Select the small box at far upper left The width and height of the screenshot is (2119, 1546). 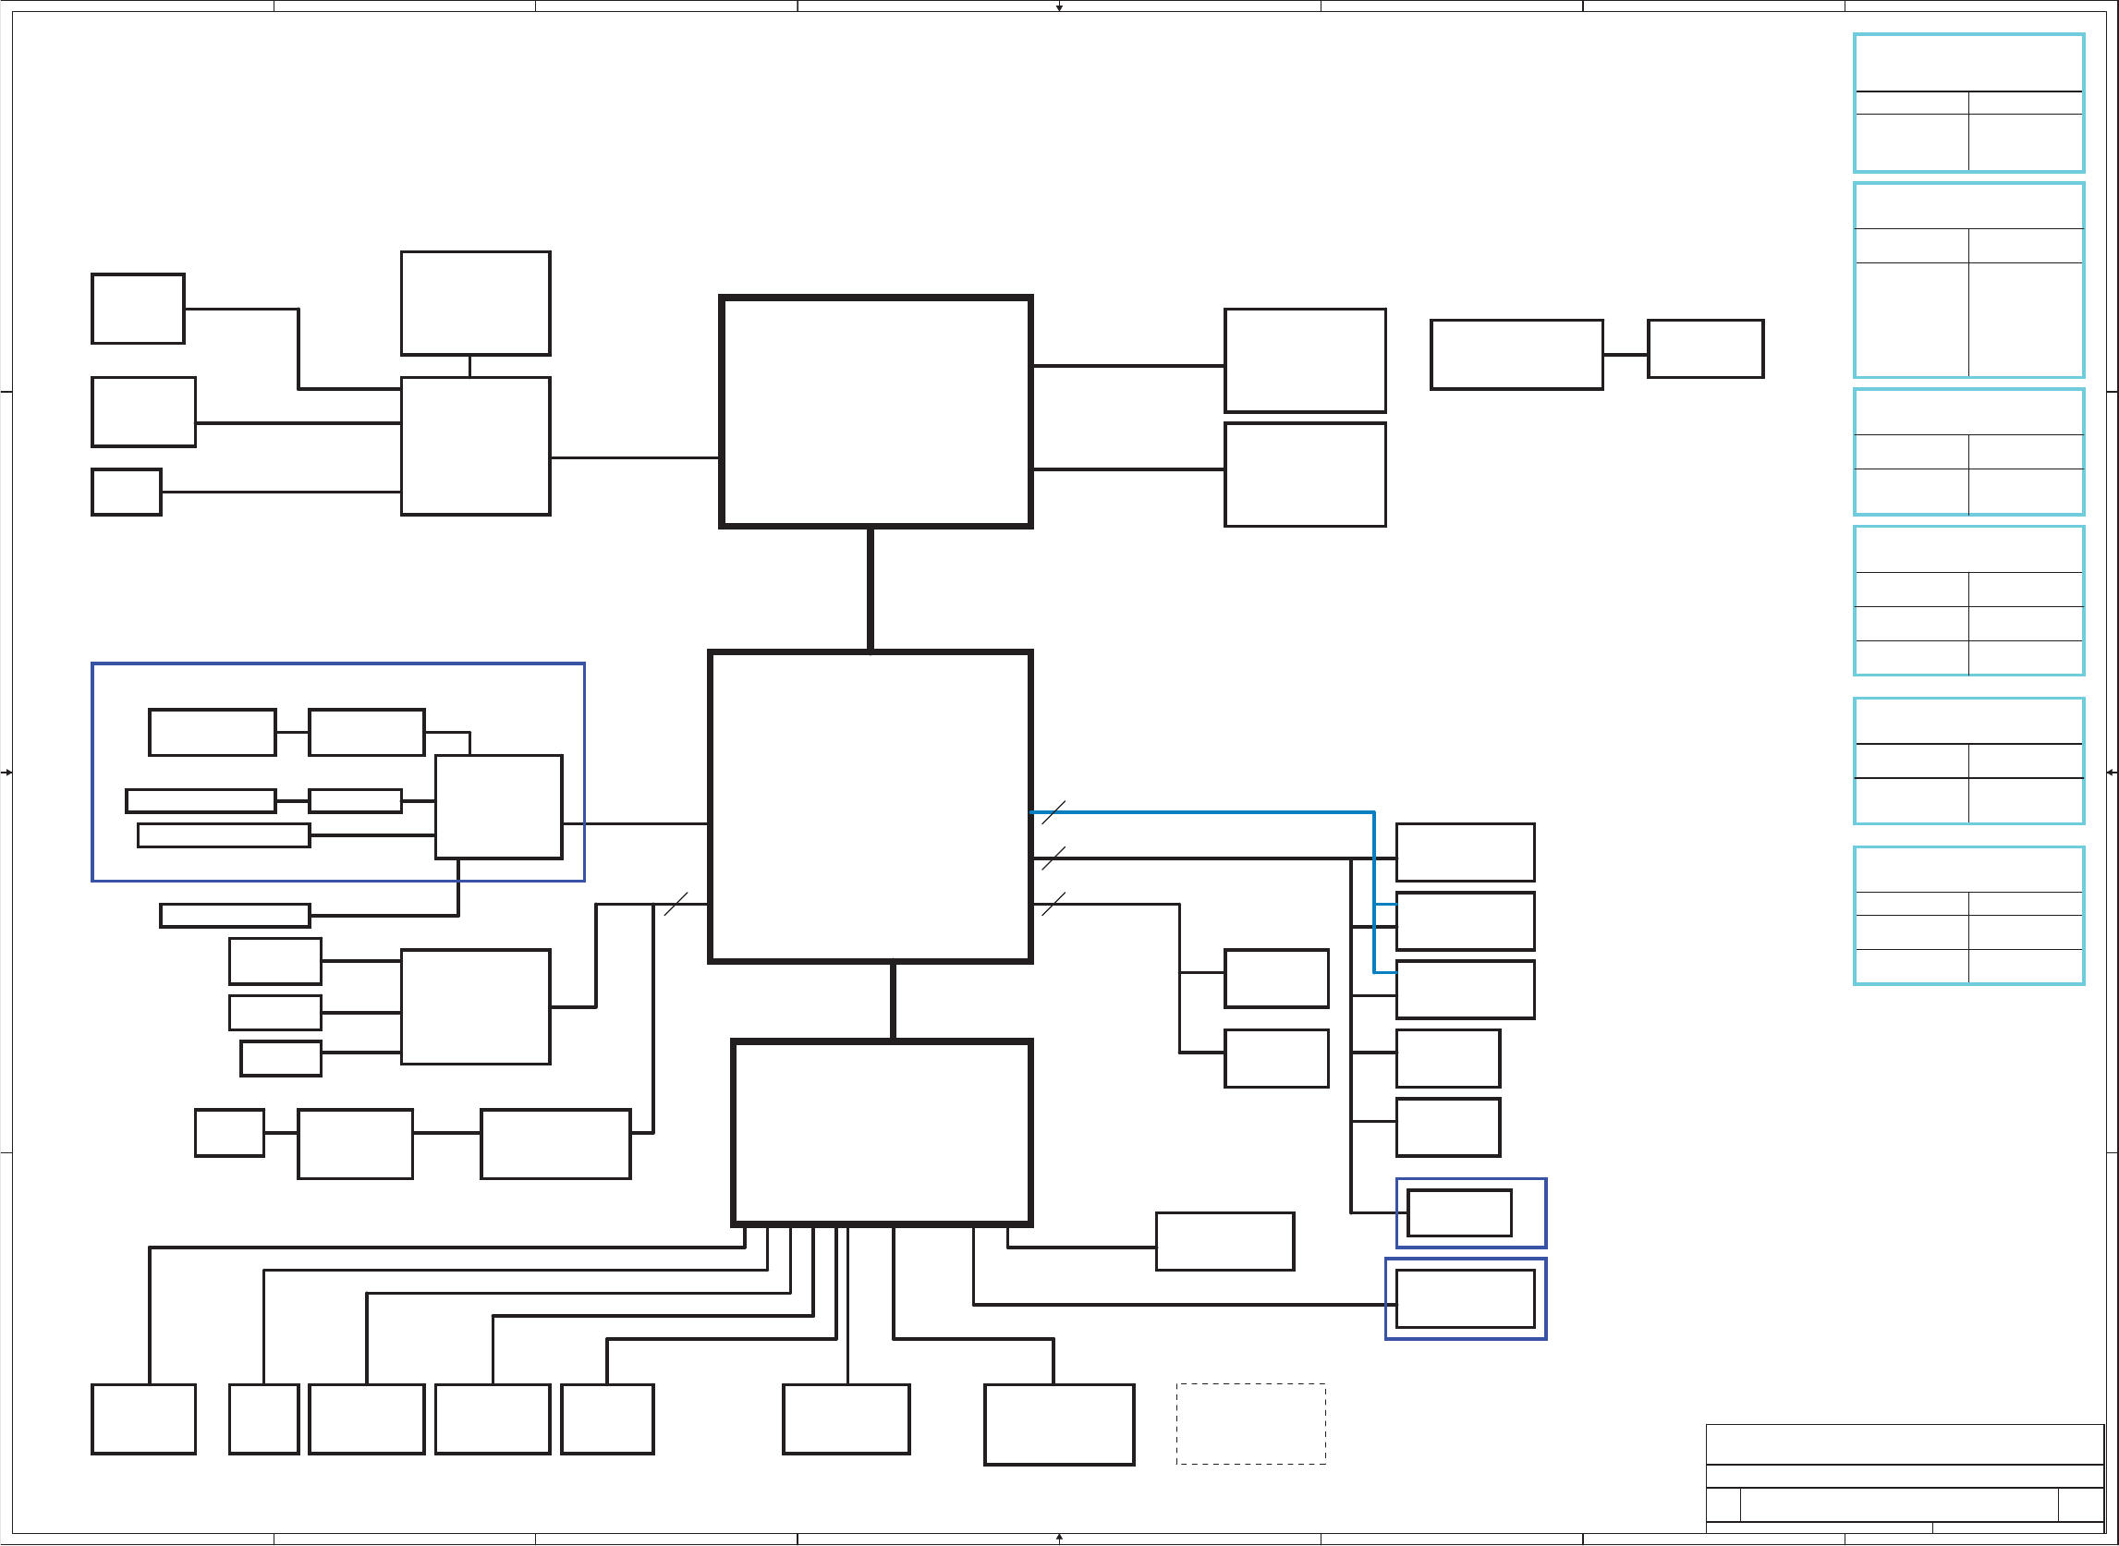point(138,309)
